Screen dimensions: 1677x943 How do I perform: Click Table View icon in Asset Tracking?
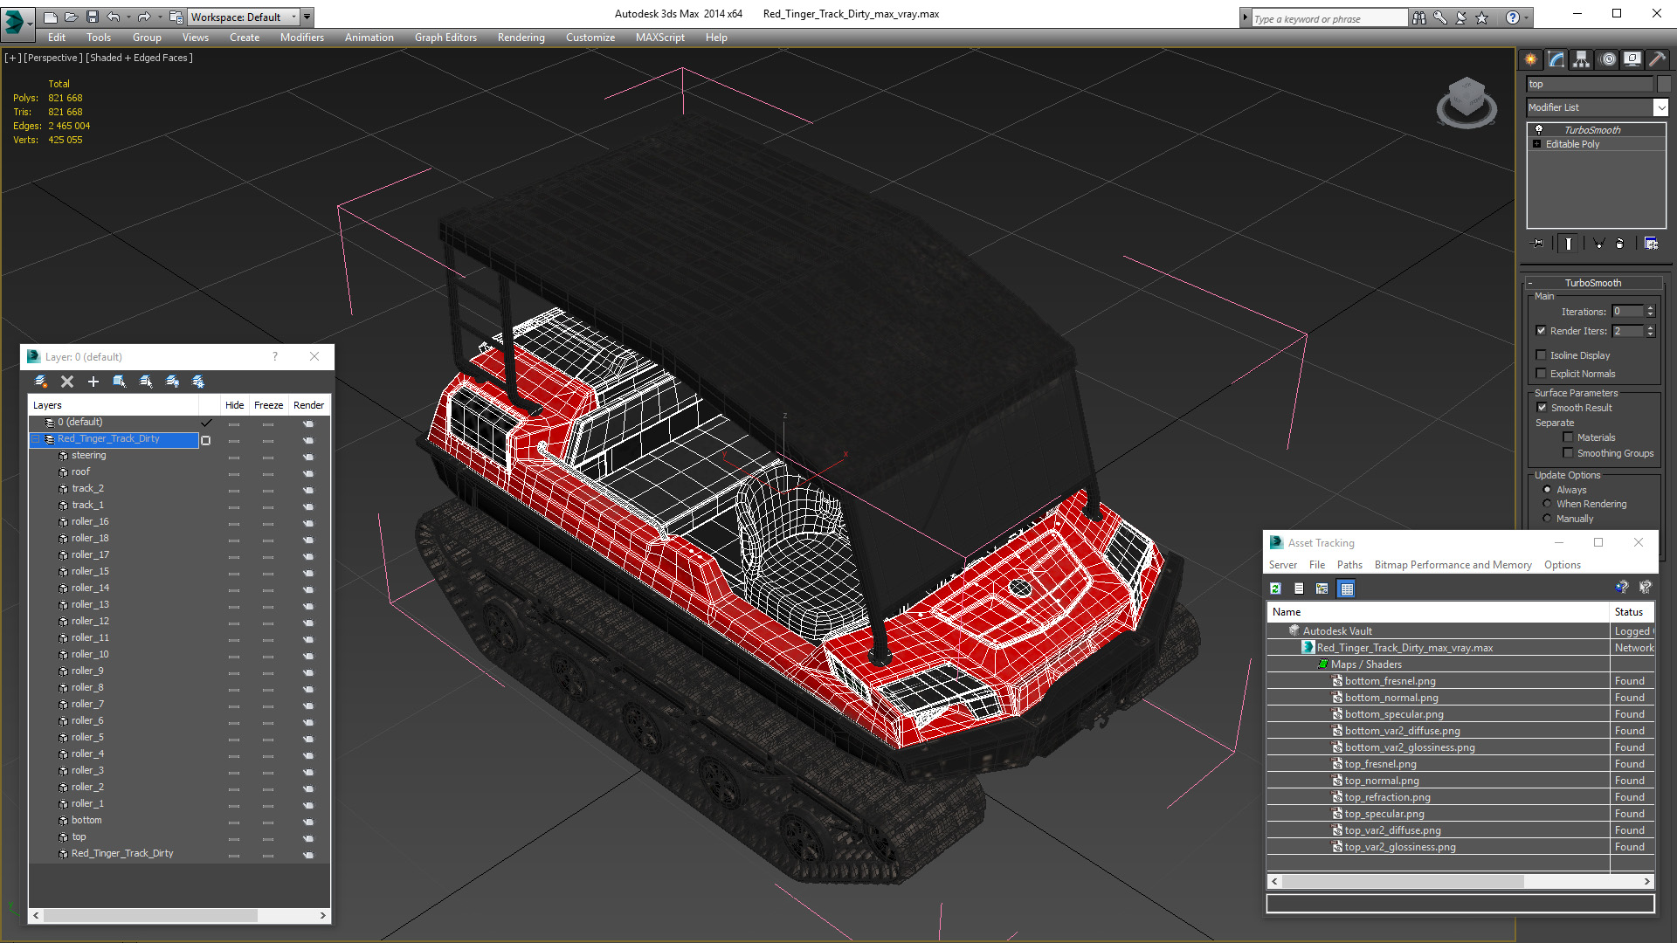1347,589
